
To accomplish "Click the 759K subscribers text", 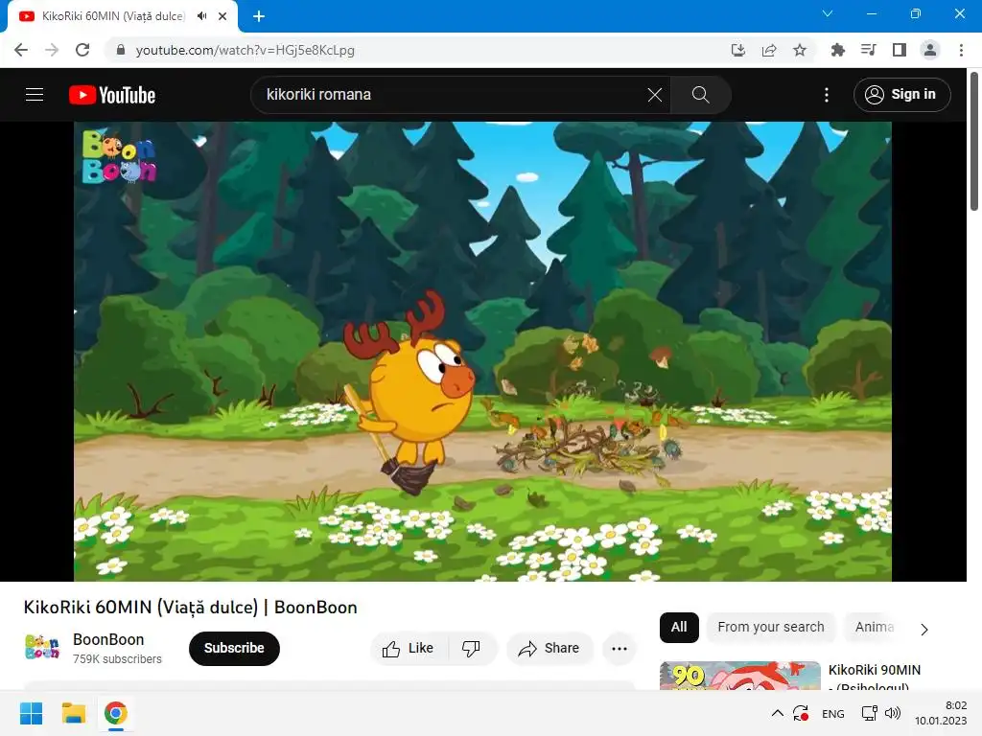I will pos(117,659).
